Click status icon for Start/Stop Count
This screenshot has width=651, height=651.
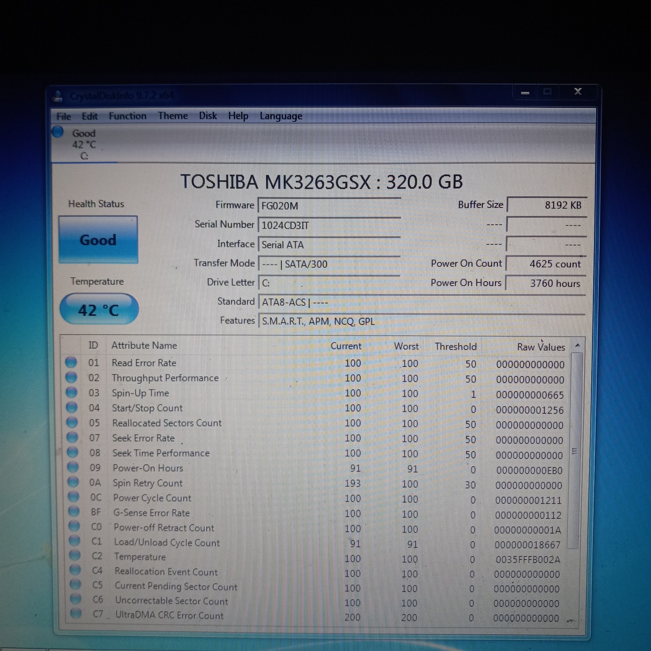tap(72, 407)
